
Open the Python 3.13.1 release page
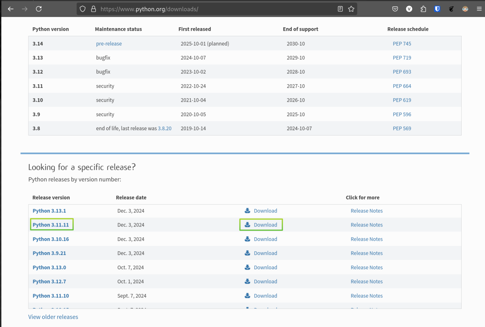[x=49, y=210]
